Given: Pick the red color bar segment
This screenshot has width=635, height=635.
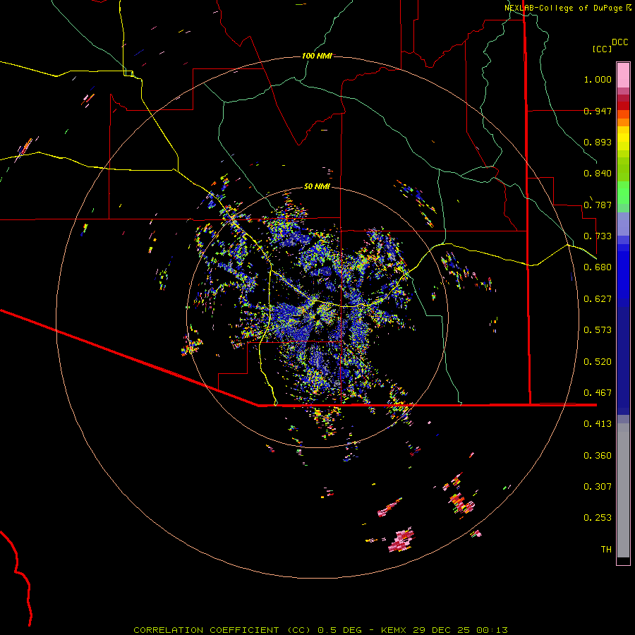Looking at the screenshot, I should 623,106.
